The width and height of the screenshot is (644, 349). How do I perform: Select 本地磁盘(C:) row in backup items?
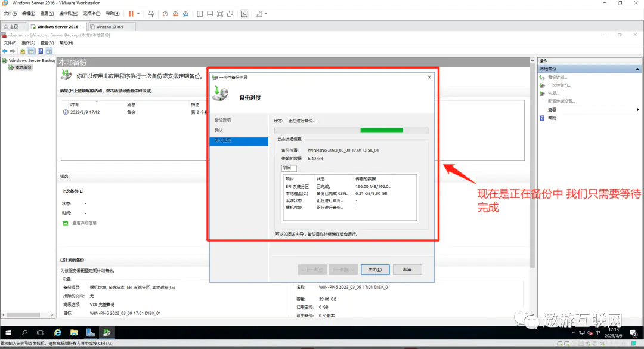tap(349, 193)
